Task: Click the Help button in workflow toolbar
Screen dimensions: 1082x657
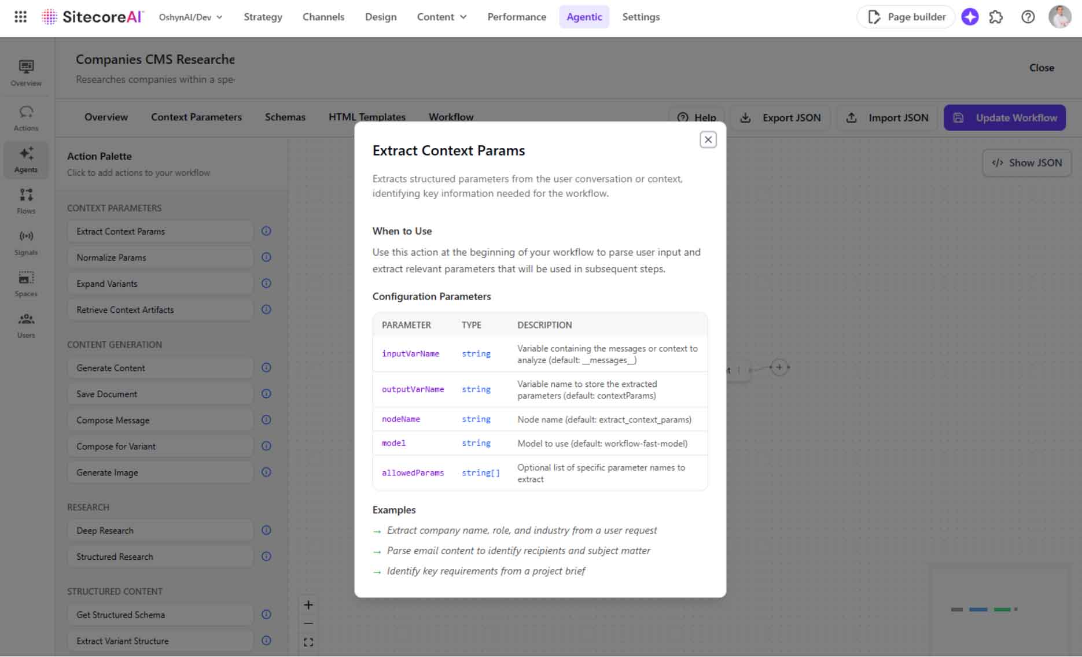Action: [x=697, y=117]
